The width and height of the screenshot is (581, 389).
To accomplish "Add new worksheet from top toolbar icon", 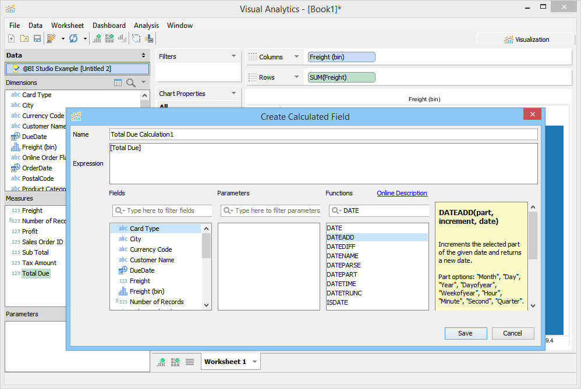I will pos(97,38).
